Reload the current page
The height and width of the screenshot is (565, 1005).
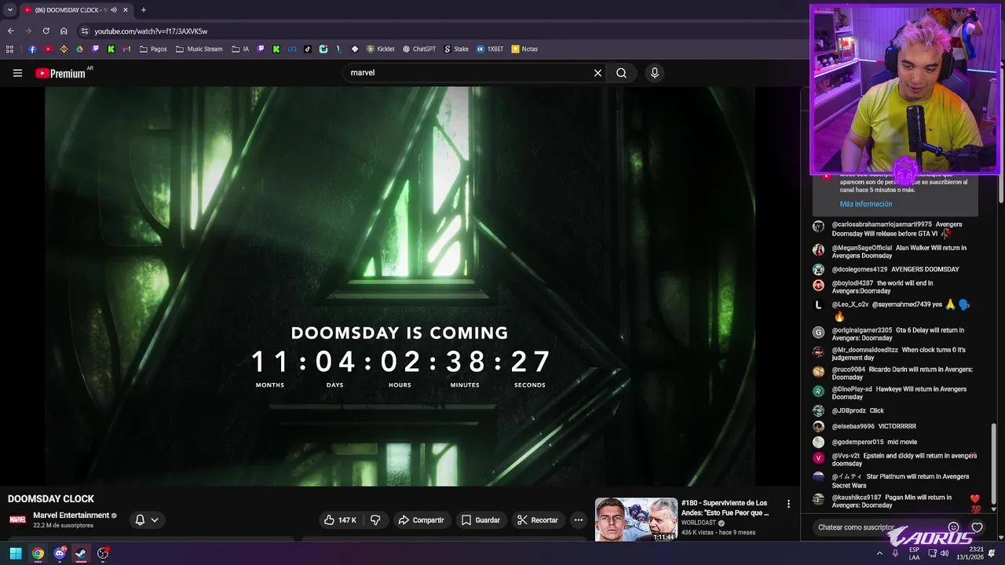pos(46,31)
